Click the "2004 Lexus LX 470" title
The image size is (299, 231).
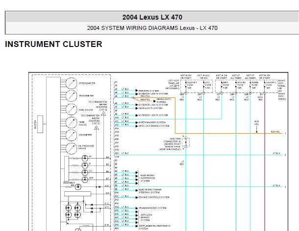click(x=152, y=17)
